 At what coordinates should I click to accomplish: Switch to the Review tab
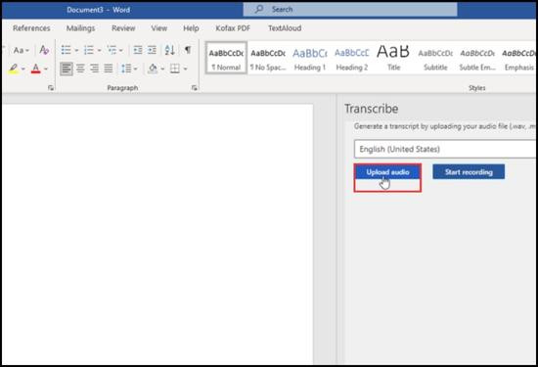click(x=123, y=28)
